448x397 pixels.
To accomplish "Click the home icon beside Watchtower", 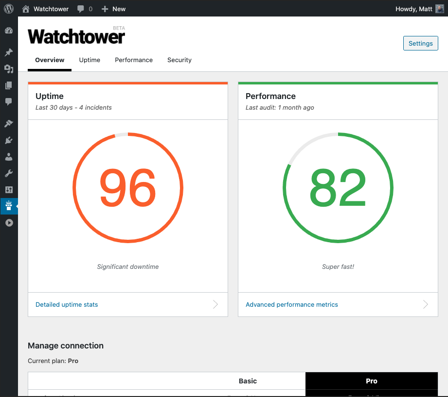I will pyautogui.click(x=26, y=9).
